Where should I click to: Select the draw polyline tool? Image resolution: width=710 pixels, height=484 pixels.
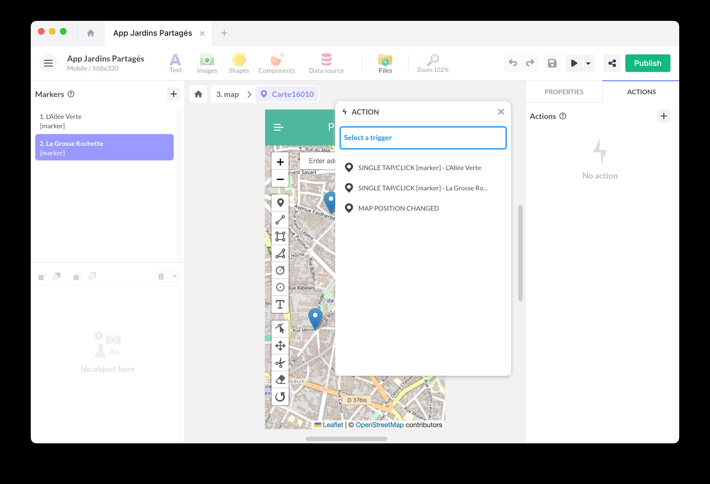pyautogui.click(x=280, y=220)
